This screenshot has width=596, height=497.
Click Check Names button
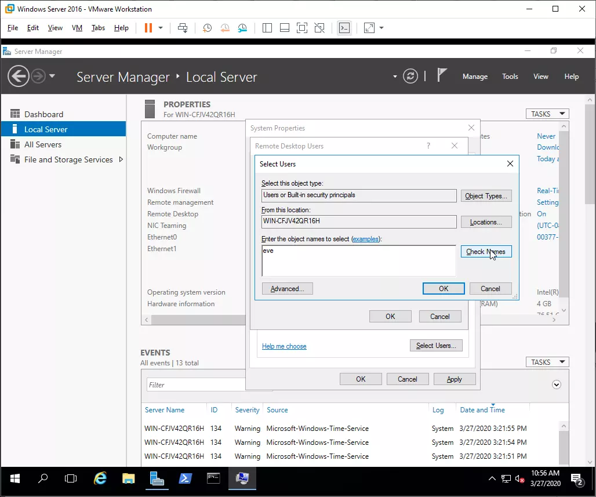[486, 251]
